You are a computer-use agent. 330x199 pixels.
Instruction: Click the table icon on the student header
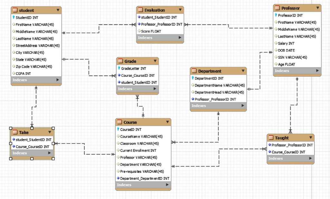(x=15, y=10)
